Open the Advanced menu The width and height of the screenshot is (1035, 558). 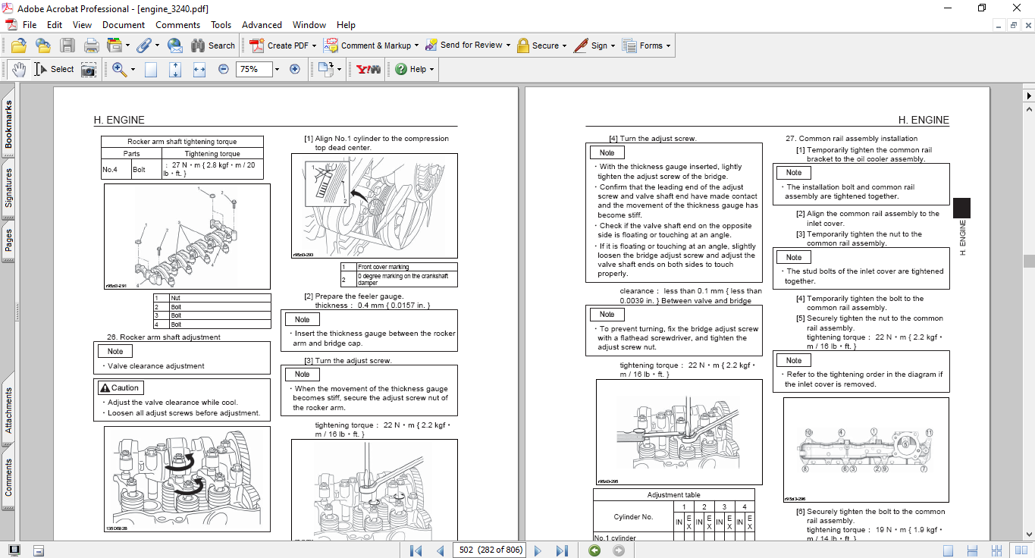[x=262, y=25]
